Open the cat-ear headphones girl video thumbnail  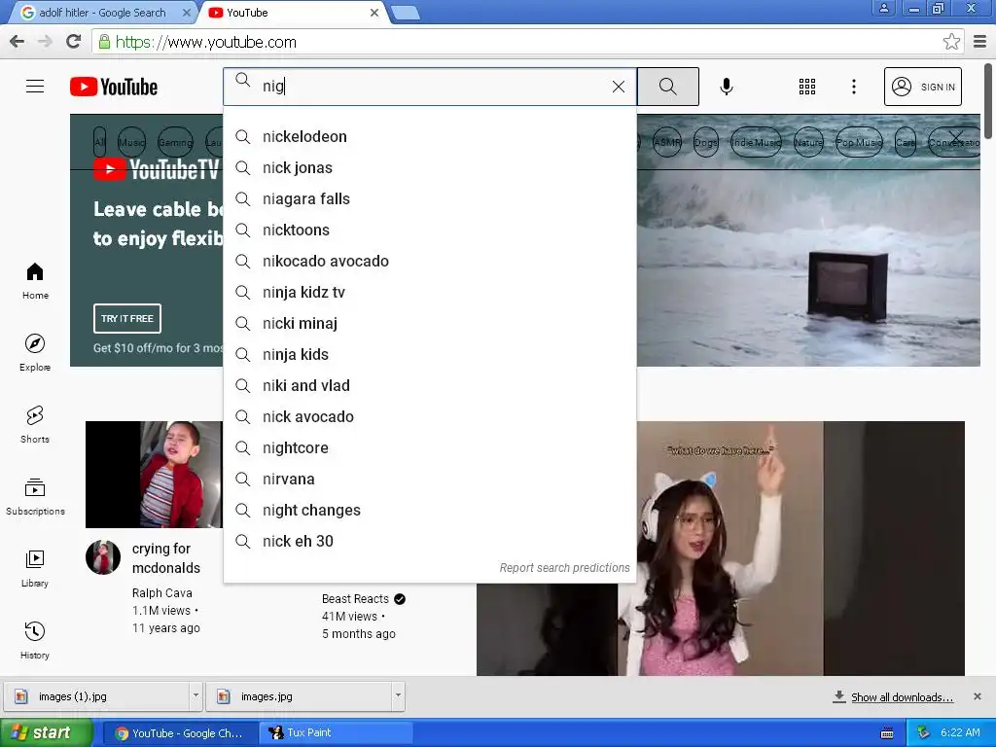click(721, 549)
